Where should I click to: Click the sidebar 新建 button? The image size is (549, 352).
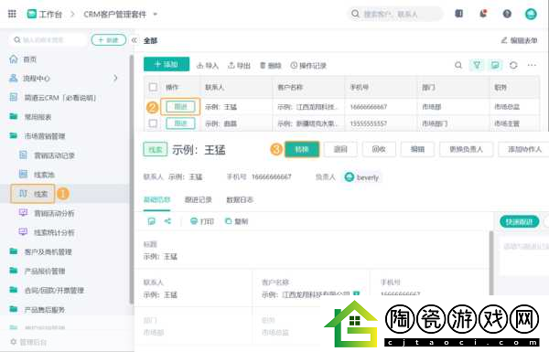coord(109,40)
